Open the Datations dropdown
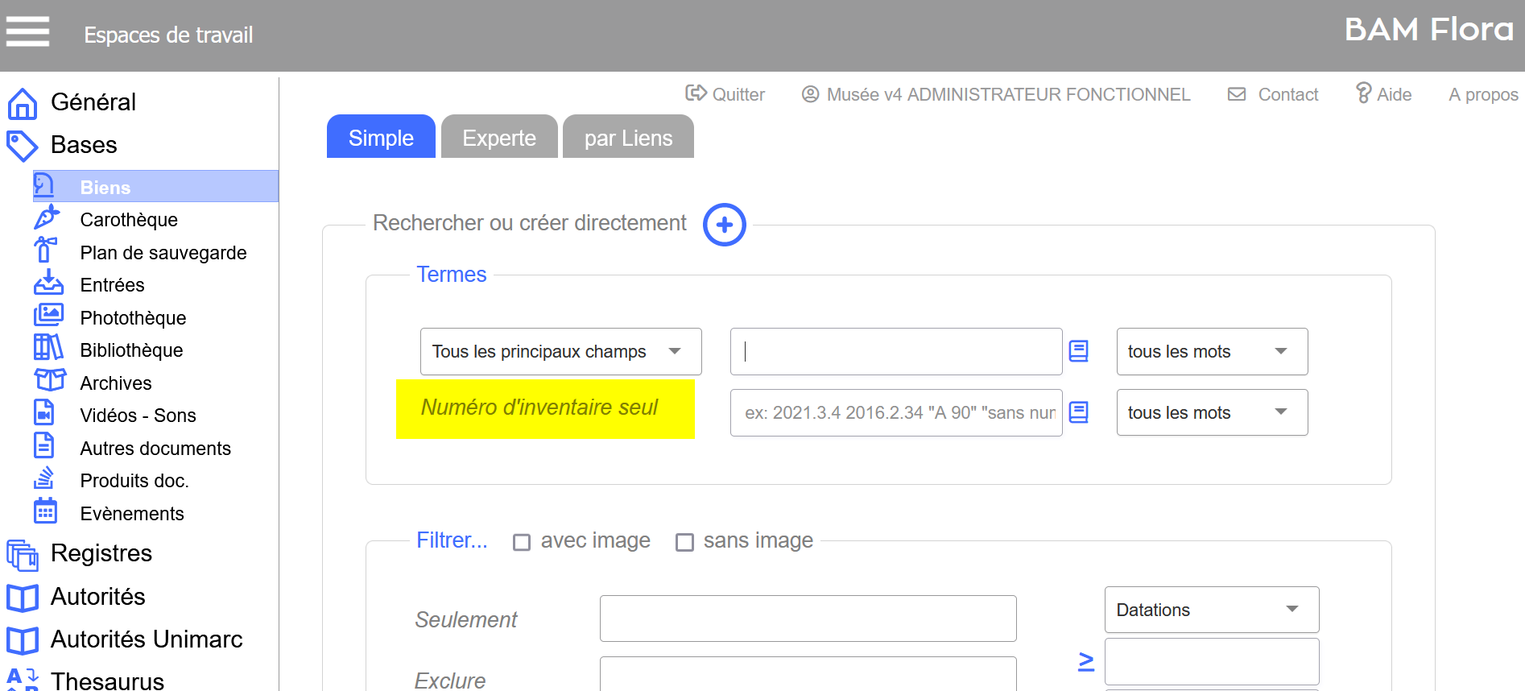 coord(1212,610)
